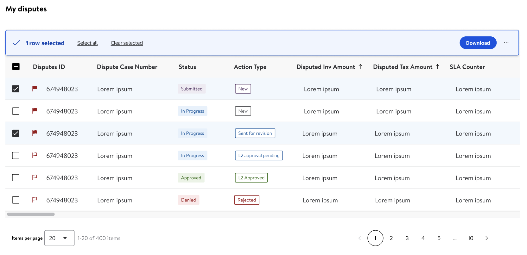Sort by Disputed Inv Amount arrow
The image size is (527, 255).
[x=360, y=67]
